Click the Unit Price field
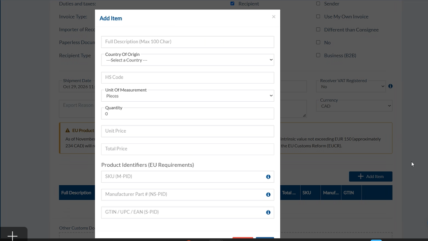 (188, 131)
